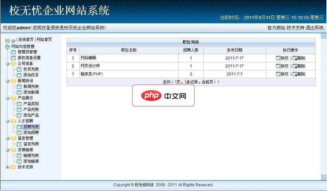Click the delete icon for 网站编辑 row
Viewport: 327px width, 191px height.
[x=295, y=58]
